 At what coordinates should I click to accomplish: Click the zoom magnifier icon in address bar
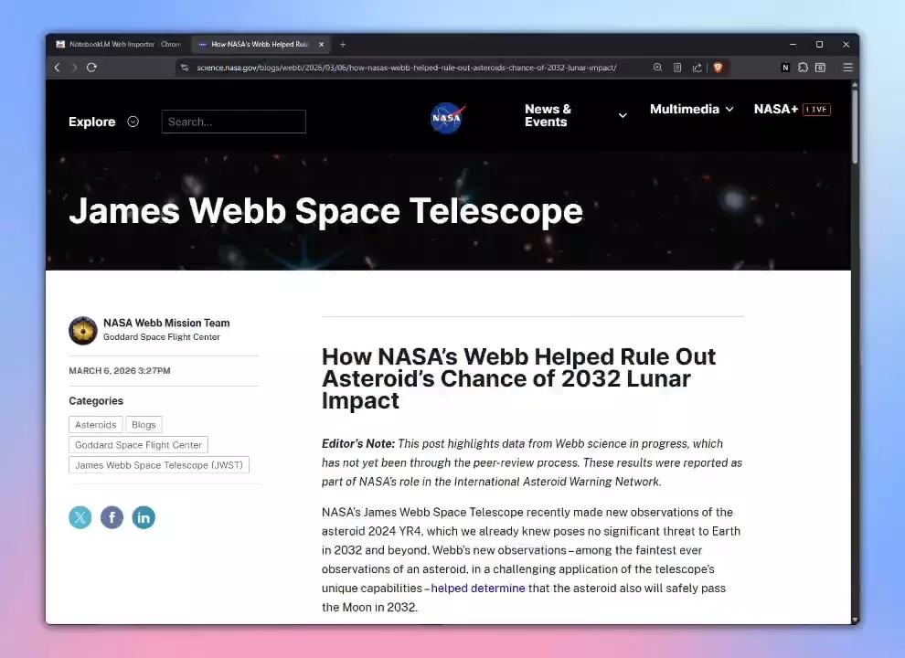point(657,68)
